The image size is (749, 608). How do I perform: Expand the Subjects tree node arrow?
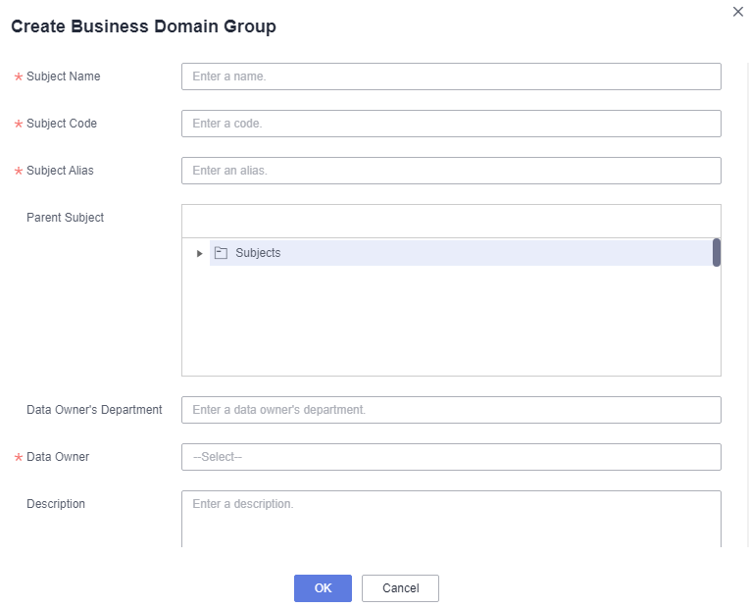199,253
